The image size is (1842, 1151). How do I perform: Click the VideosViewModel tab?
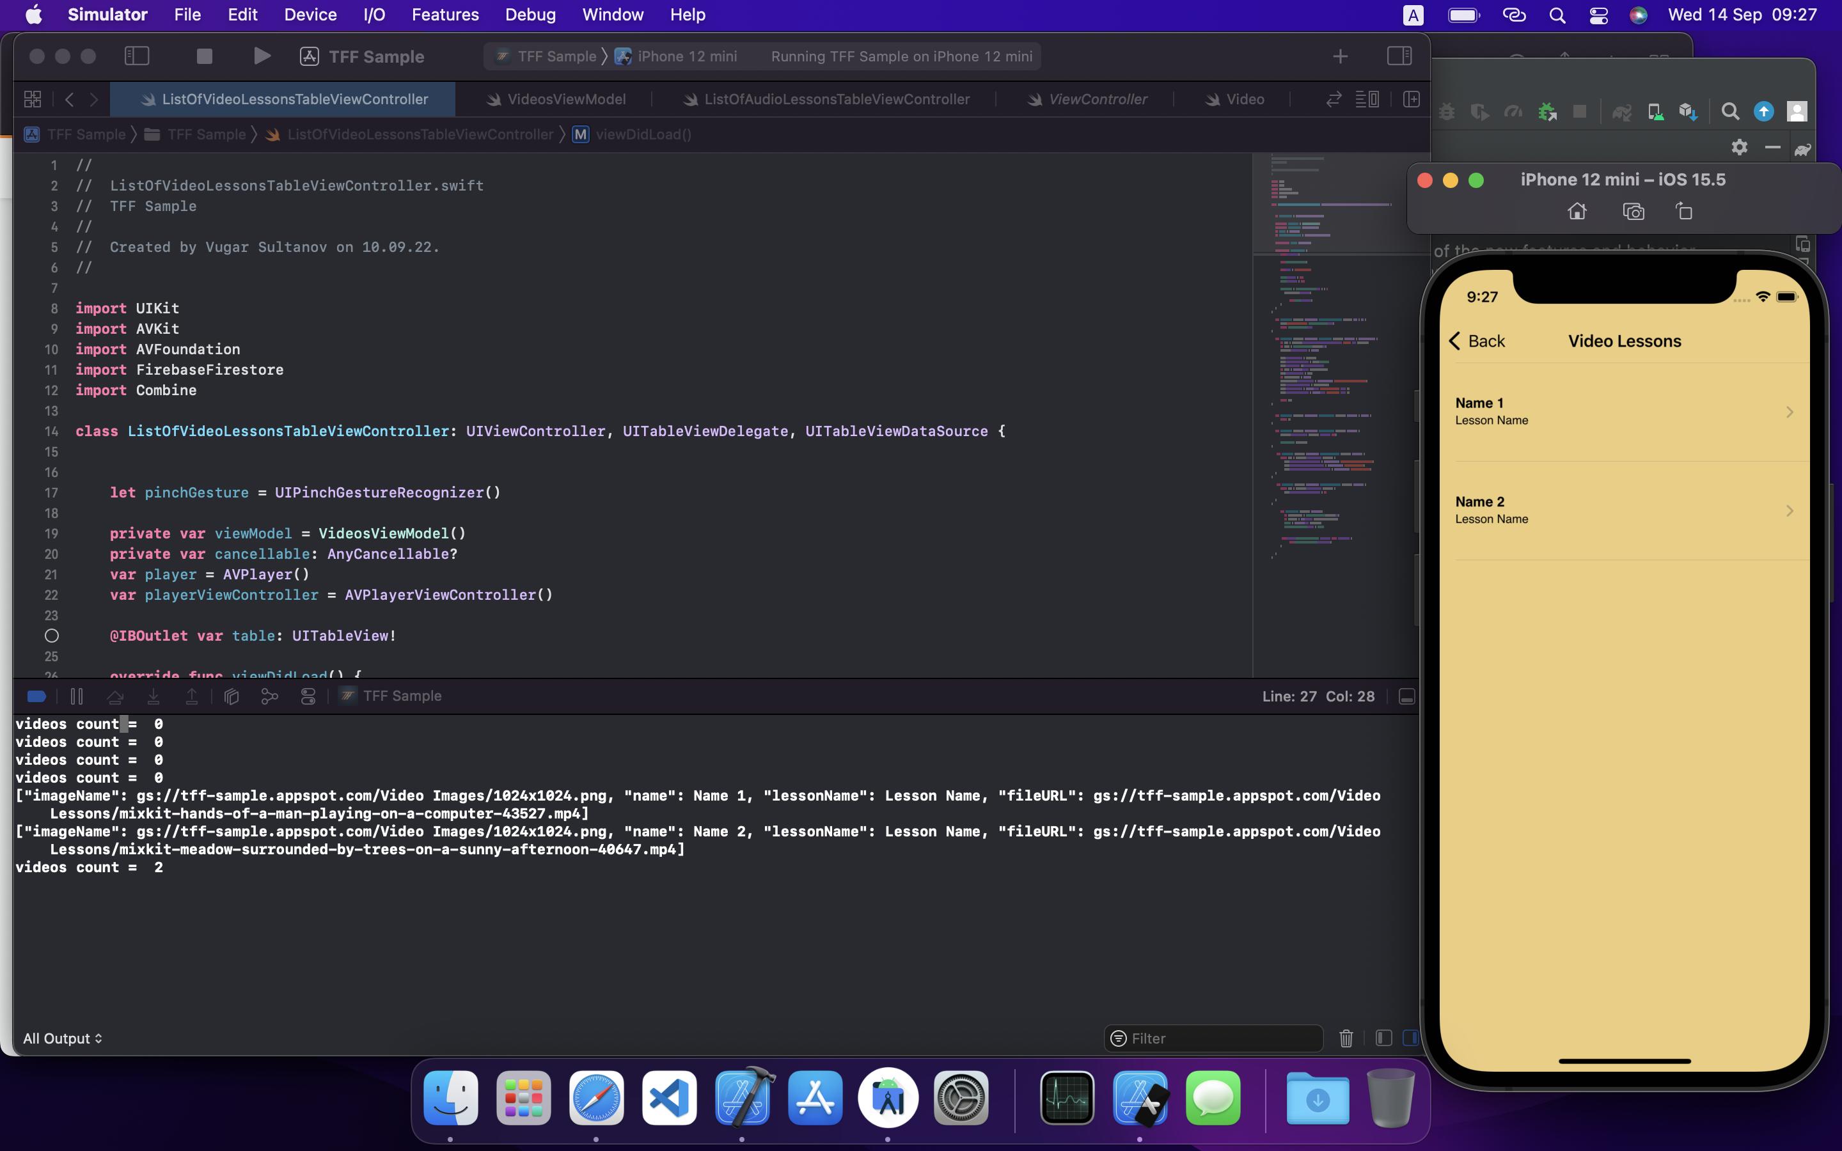567,100
